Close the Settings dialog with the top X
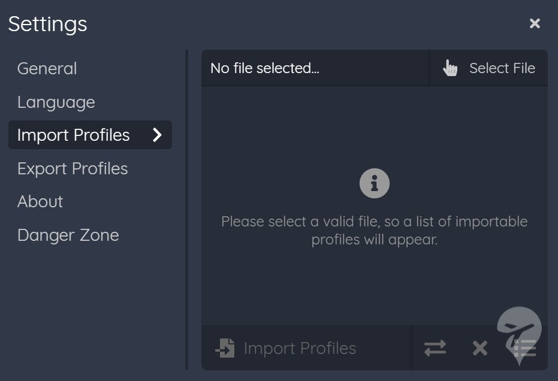 click(x=535, y=23)
